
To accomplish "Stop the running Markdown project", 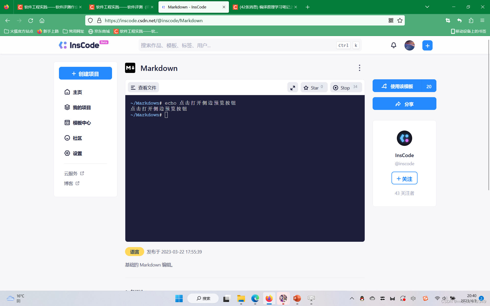I will tap(346, 88).
